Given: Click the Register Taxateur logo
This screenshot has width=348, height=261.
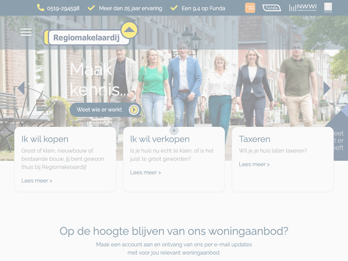Looking at the screenshot, I should click(328, 8).
